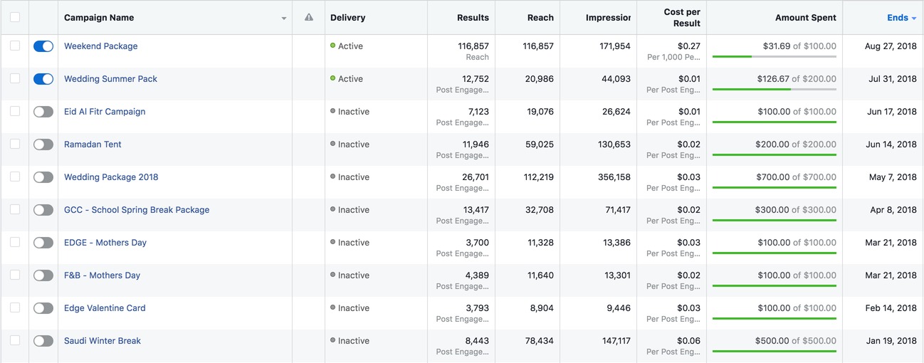Click the Jan 19, 2018 end date
Screen dimensions: 924x363
tap(891, 341)
